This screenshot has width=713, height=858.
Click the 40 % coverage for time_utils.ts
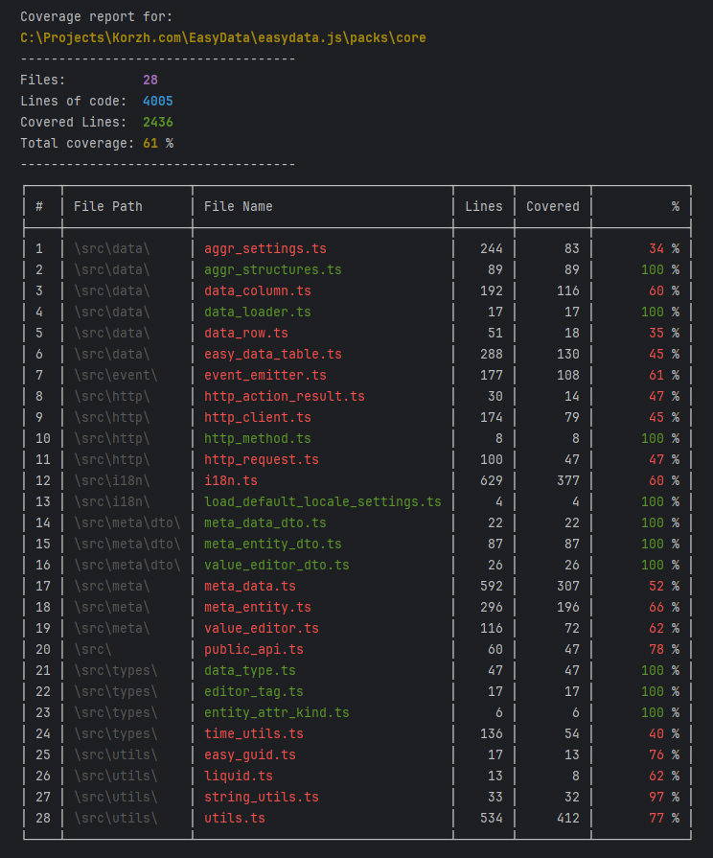pos(664,733)
